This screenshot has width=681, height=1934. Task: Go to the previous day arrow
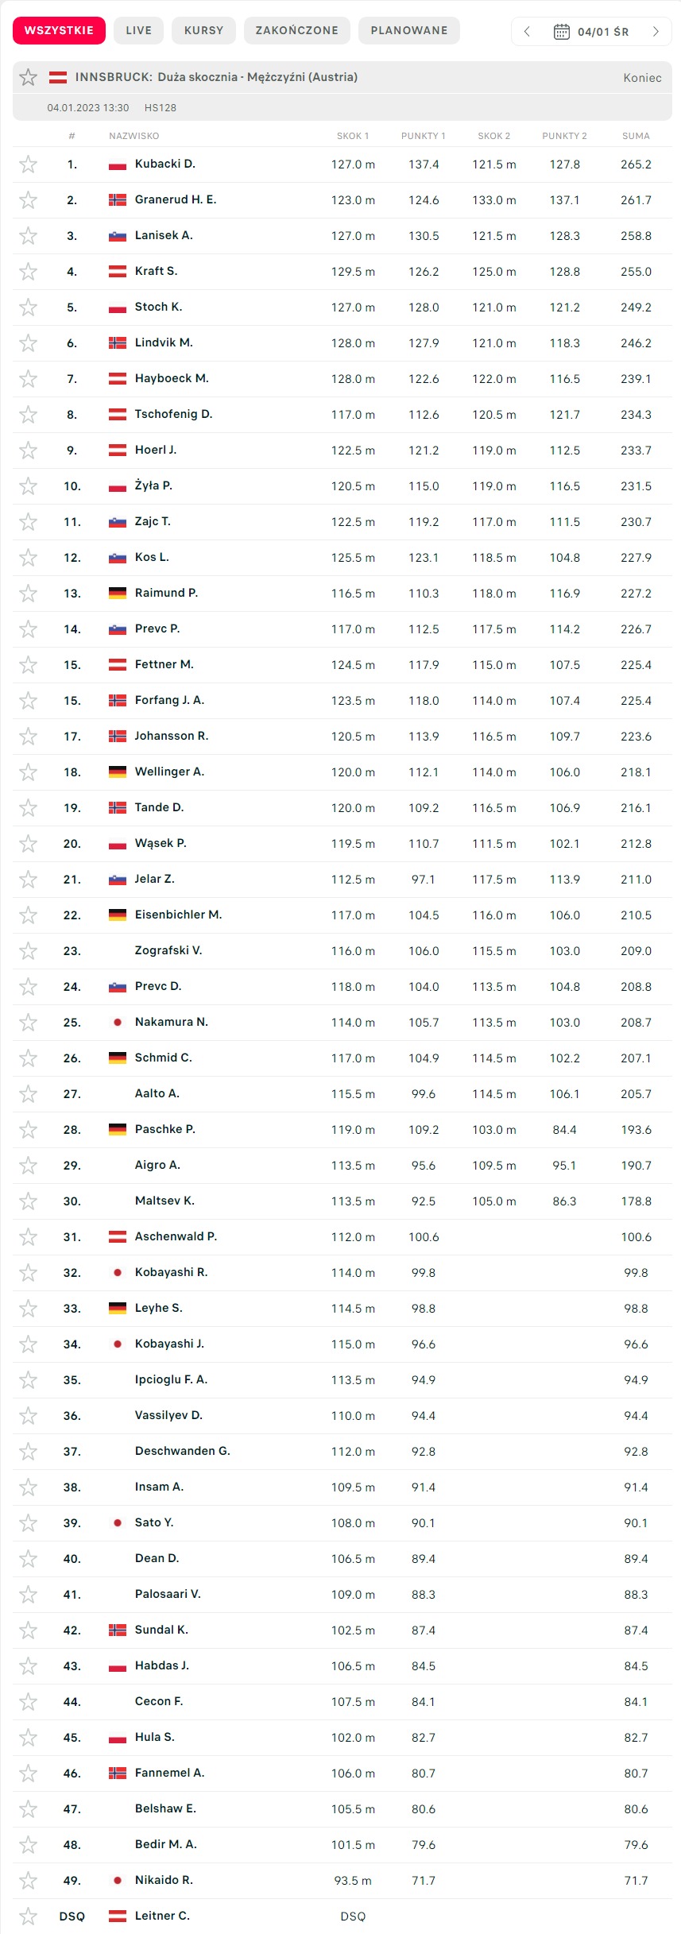coord(527,32)
